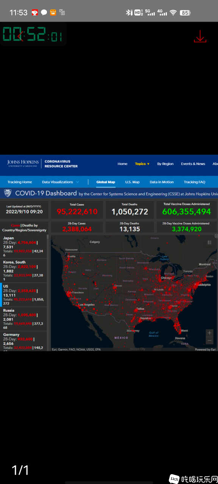Tap the 4G signal strength icon

coord(162,12)
